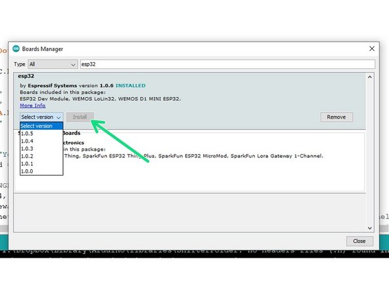This screenshot has height=291, width=389.
Task: Click the Arduino logo in the title bar
Action: click(16, 48)
